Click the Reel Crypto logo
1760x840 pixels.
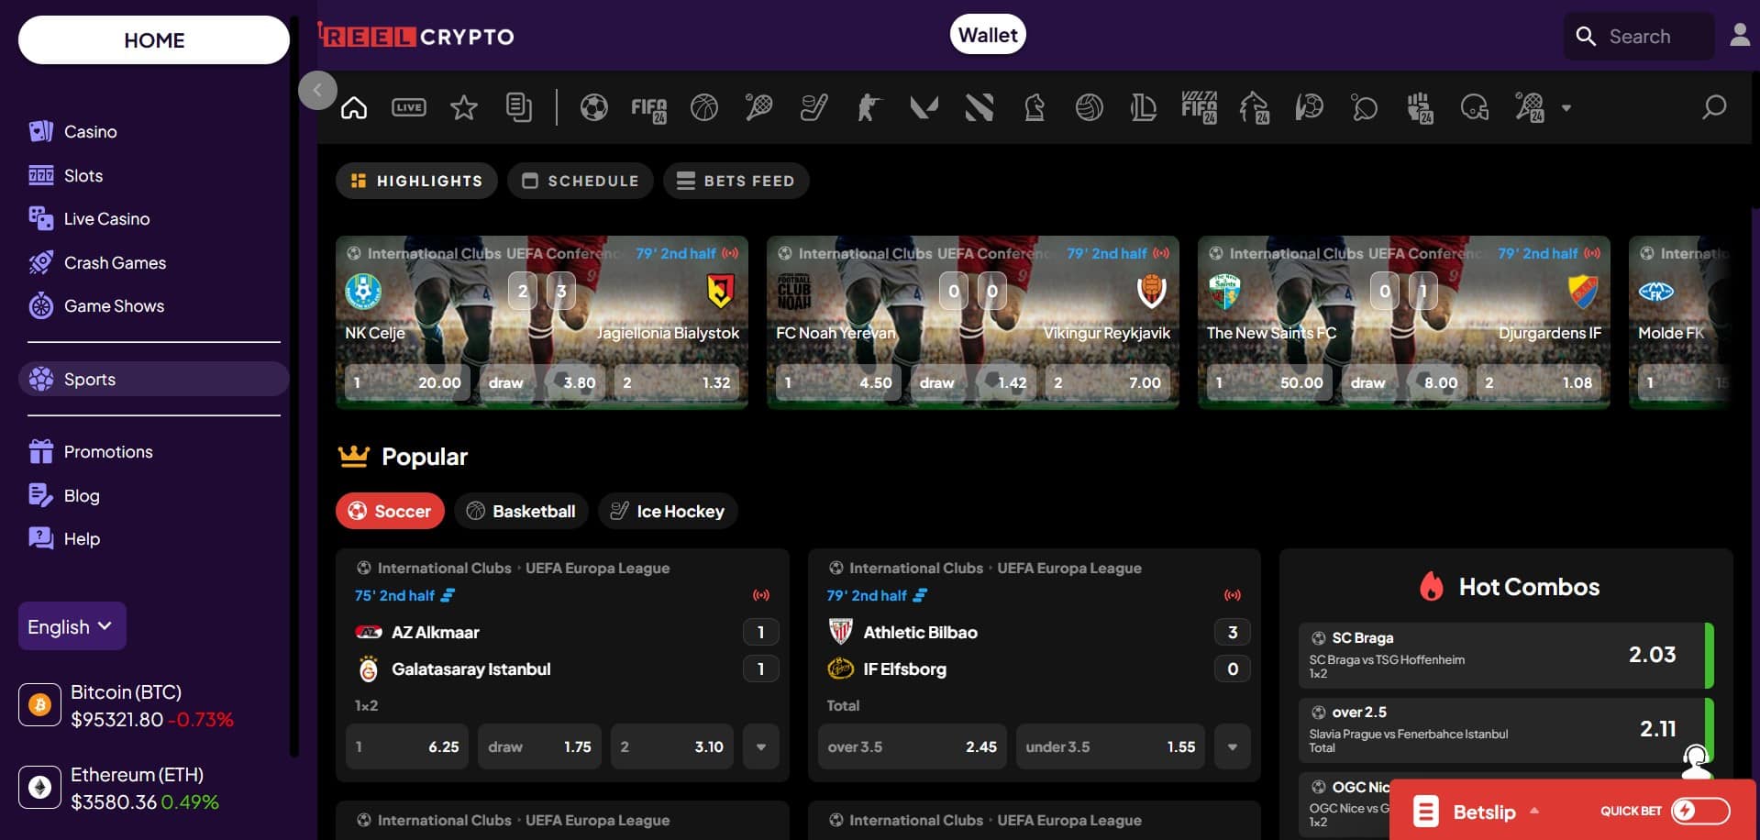pyautogui.click(x=416, y=36)
